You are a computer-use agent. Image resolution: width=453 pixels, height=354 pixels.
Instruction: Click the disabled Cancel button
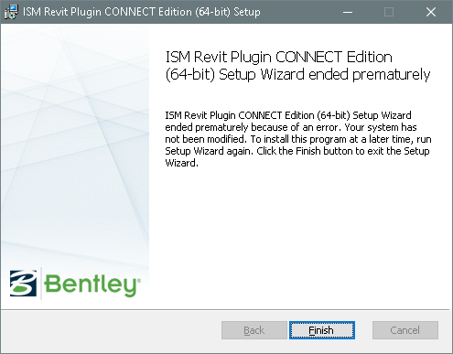tap(405, 330)
